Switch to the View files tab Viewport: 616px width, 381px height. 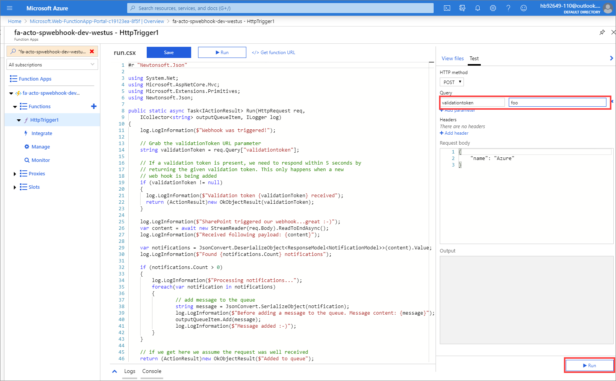[452, 58]
